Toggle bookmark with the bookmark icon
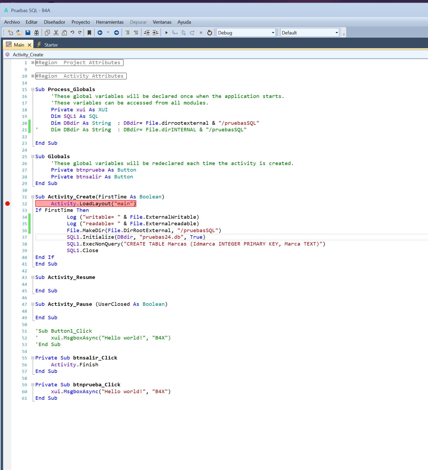The width and height of the screenshot is (428, 470). pyautogui.click(x=89, y=33)
